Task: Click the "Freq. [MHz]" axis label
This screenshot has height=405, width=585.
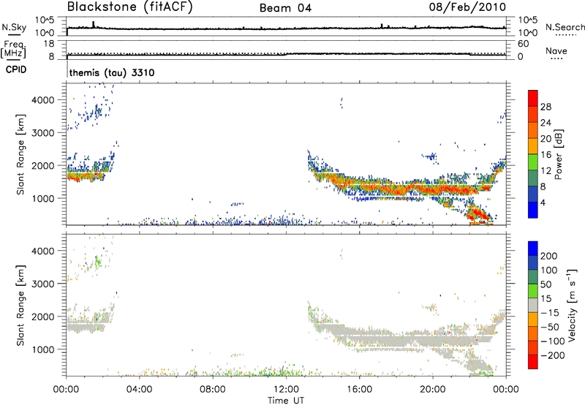Action: (x=14, y=49)
